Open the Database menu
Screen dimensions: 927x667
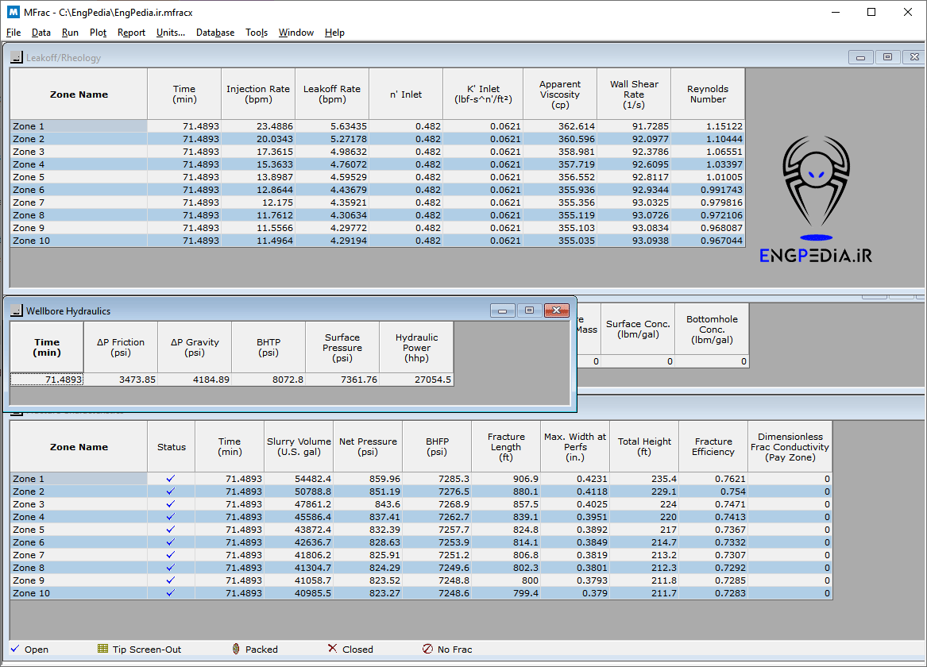[x=215, y=33]
